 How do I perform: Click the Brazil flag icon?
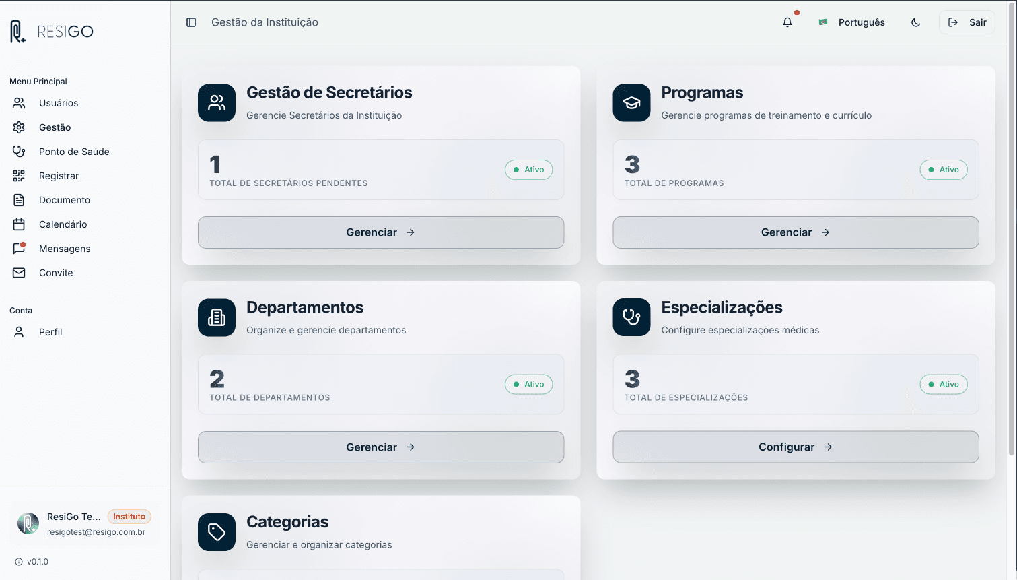coord(823,22)
